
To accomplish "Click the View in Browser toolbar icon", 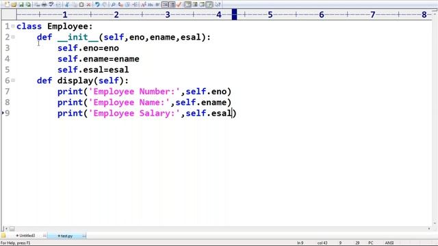I will click(x=58, y=5).
